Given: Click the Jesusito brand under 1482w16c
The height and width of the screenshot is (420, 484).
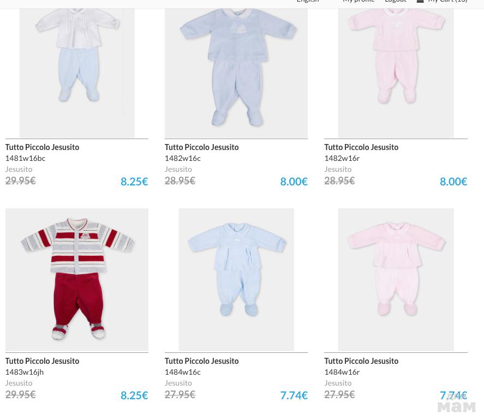Looking at the screenshot, I should [178, 169].
